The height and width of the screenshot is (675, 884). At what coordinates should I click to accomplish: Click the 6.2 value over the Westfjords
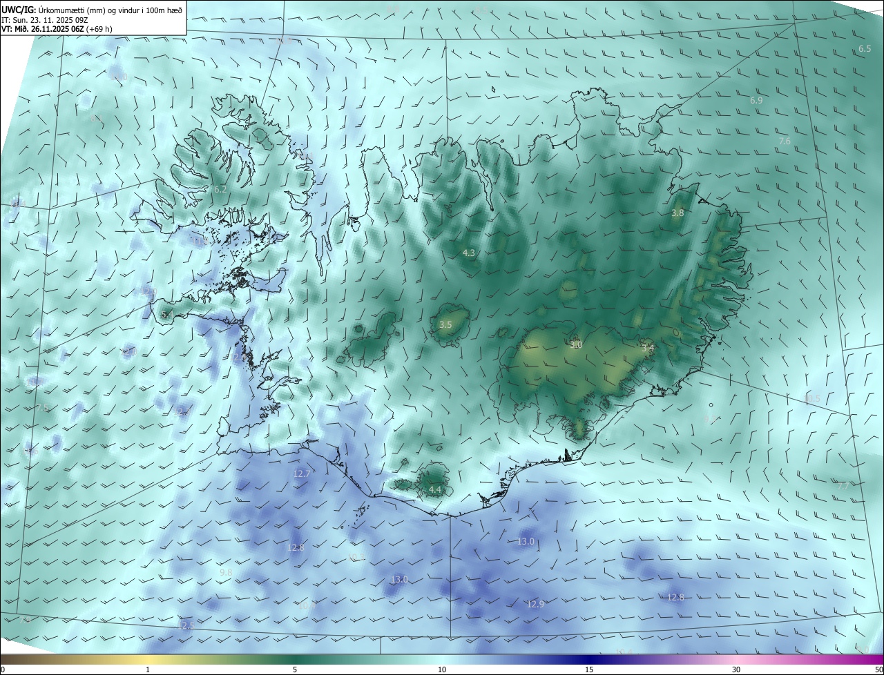pos(220,189)
